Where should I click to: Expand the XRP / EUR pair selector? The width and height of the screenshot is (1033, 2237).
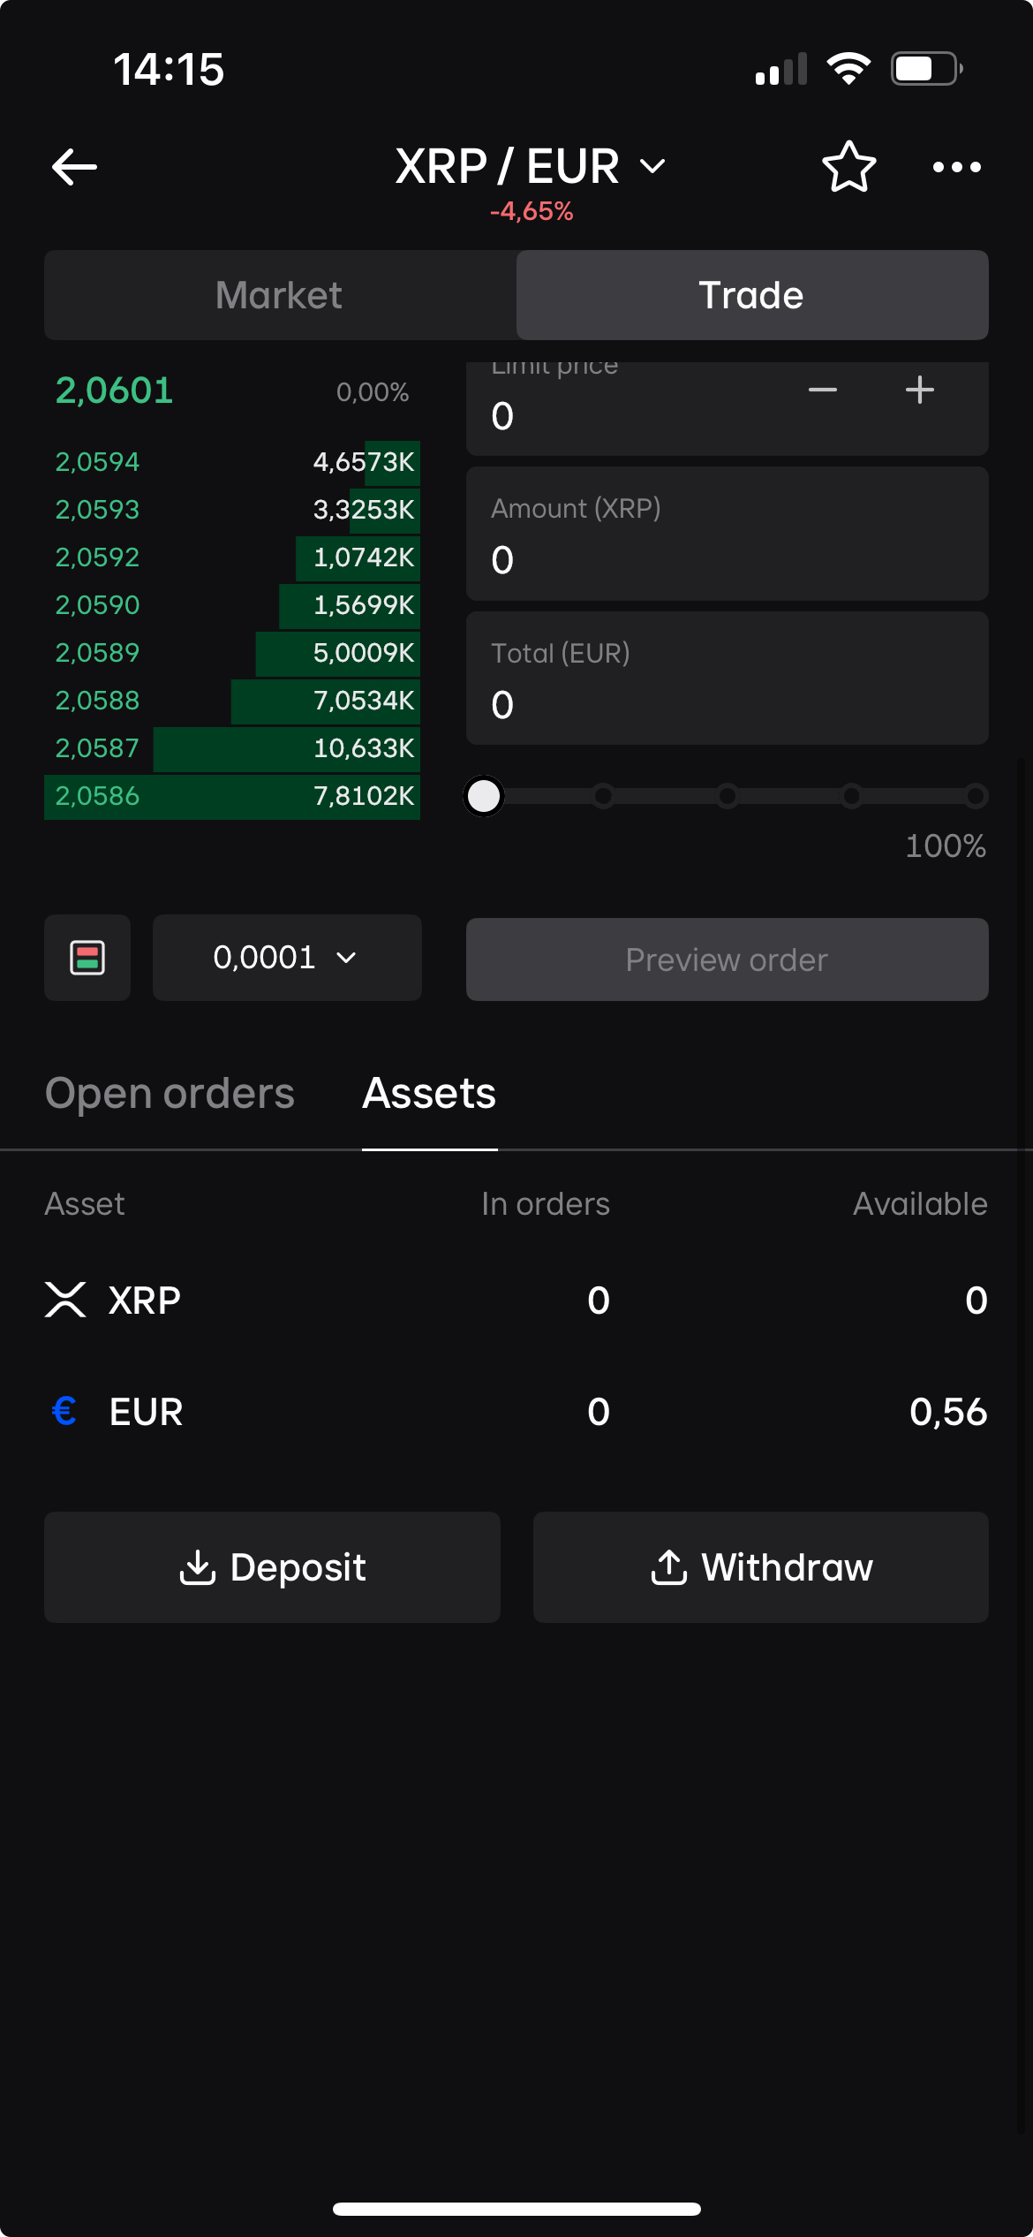(x=530, y=166)
